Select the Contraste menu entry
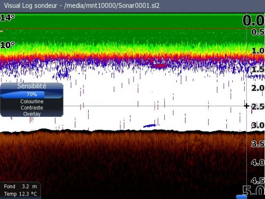 tap(32, 108)
